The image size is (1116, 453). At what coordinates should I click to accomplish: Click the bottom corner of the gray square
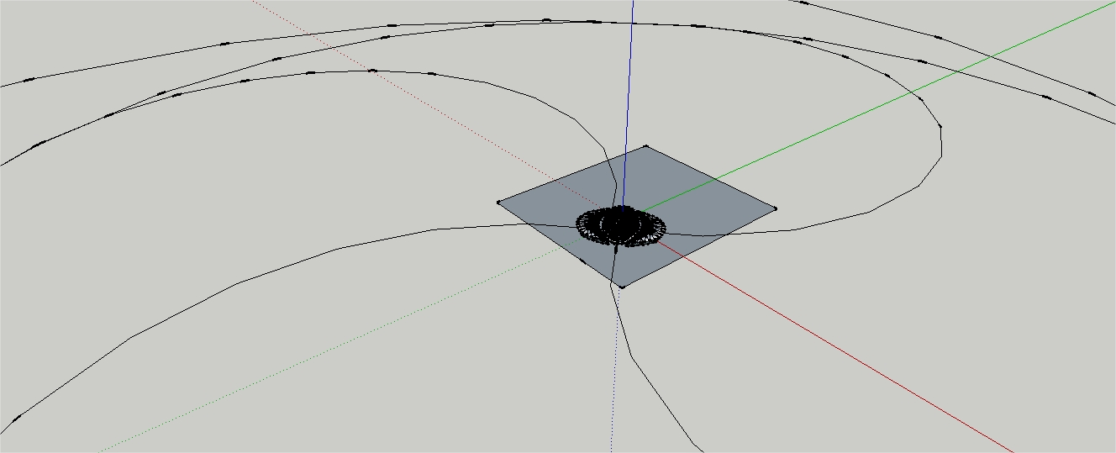(x=622, y=287)
